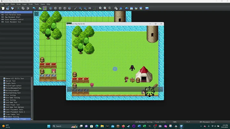Viewport: 230px width, 129px height.
Task: Switch to Event editing mode icon
Action: tap(45, 8)
